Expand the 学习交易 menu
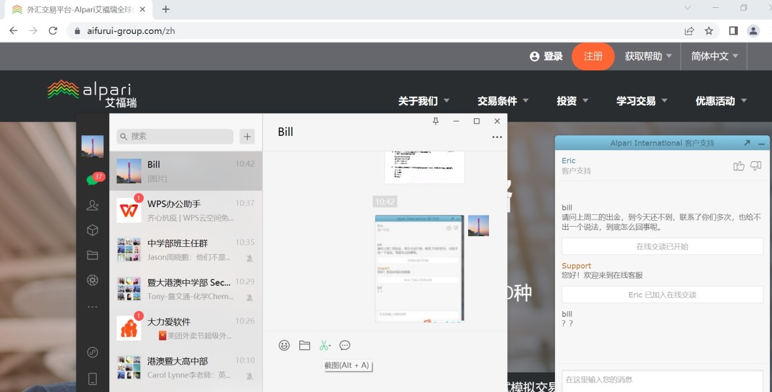This screenshot has width=772, height=392. coord(642,101)
